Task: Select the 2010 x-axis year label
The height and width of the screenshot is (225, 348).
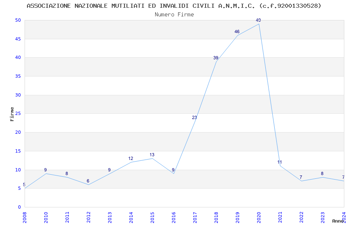Action: 46,218
